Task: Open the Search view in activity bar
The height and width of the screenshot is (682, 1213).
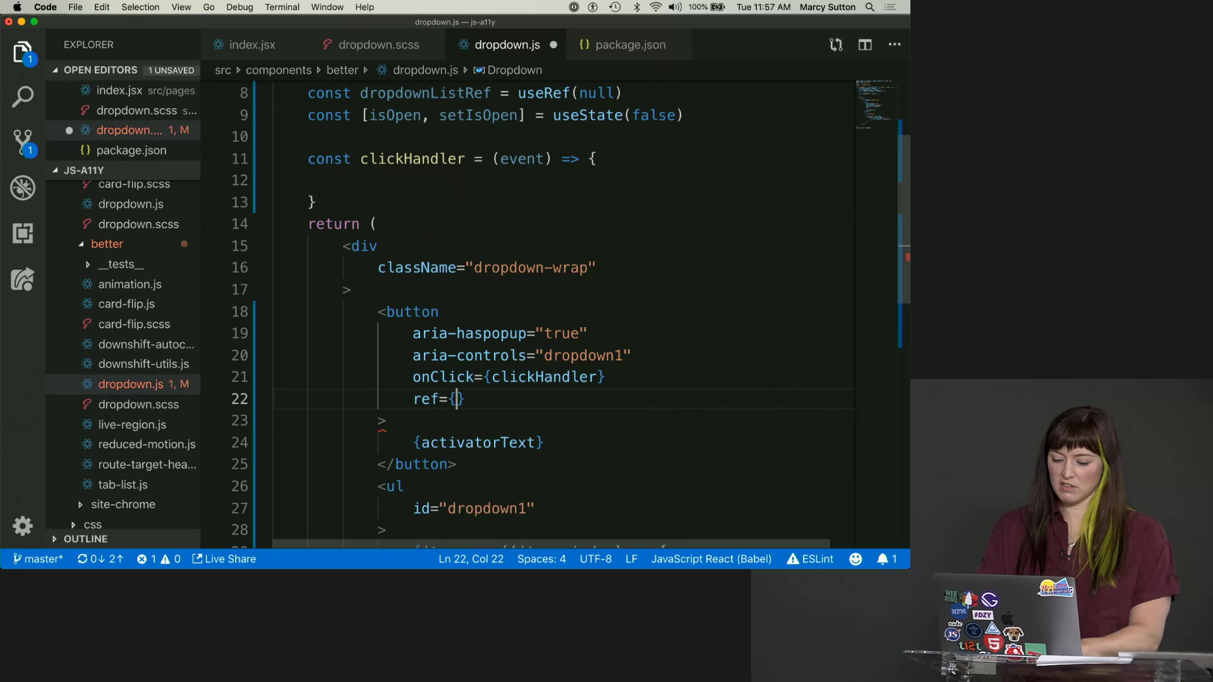Action: 23,97
